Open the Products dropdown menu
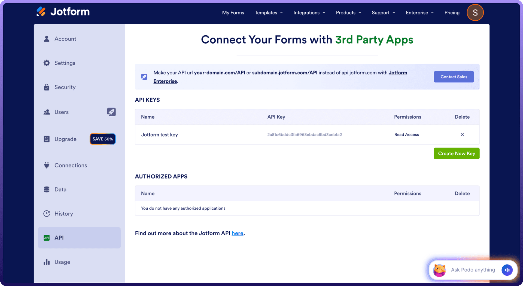Viewport: 523px width, 286px height. tap(348, 13)
